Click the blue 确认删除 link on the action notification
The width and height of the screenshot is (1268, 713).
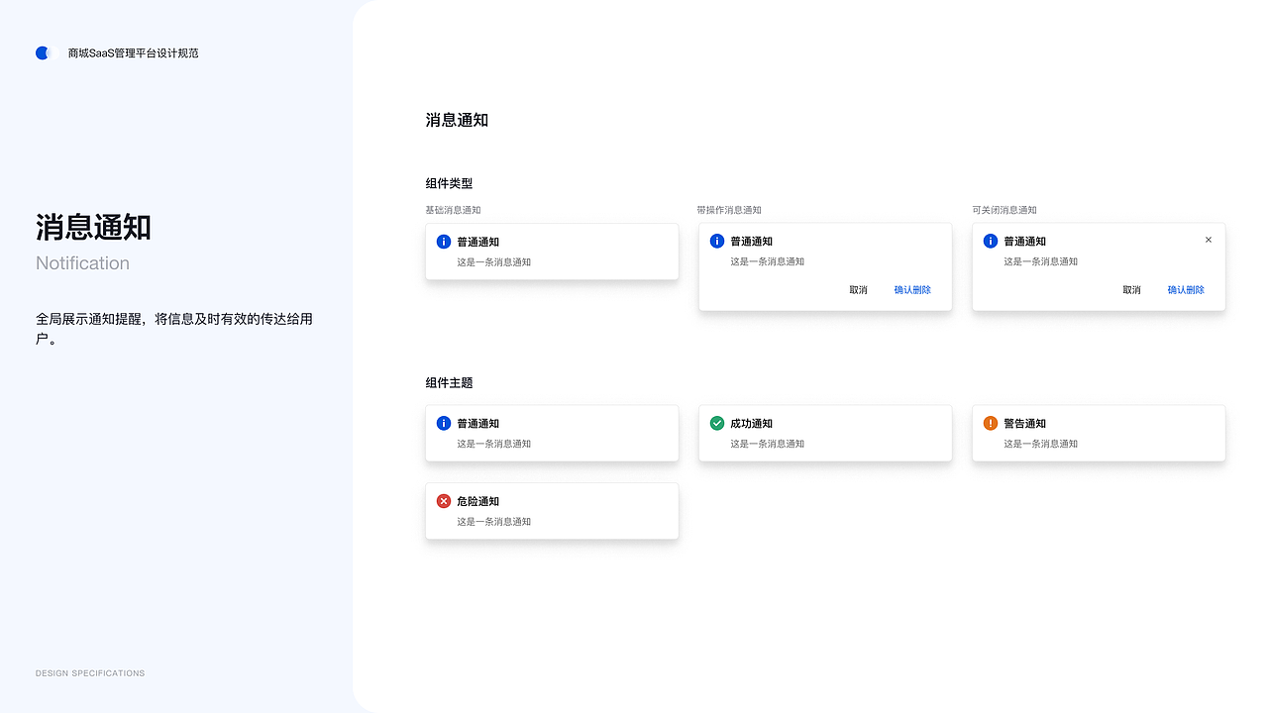click(x=912, y=290)
